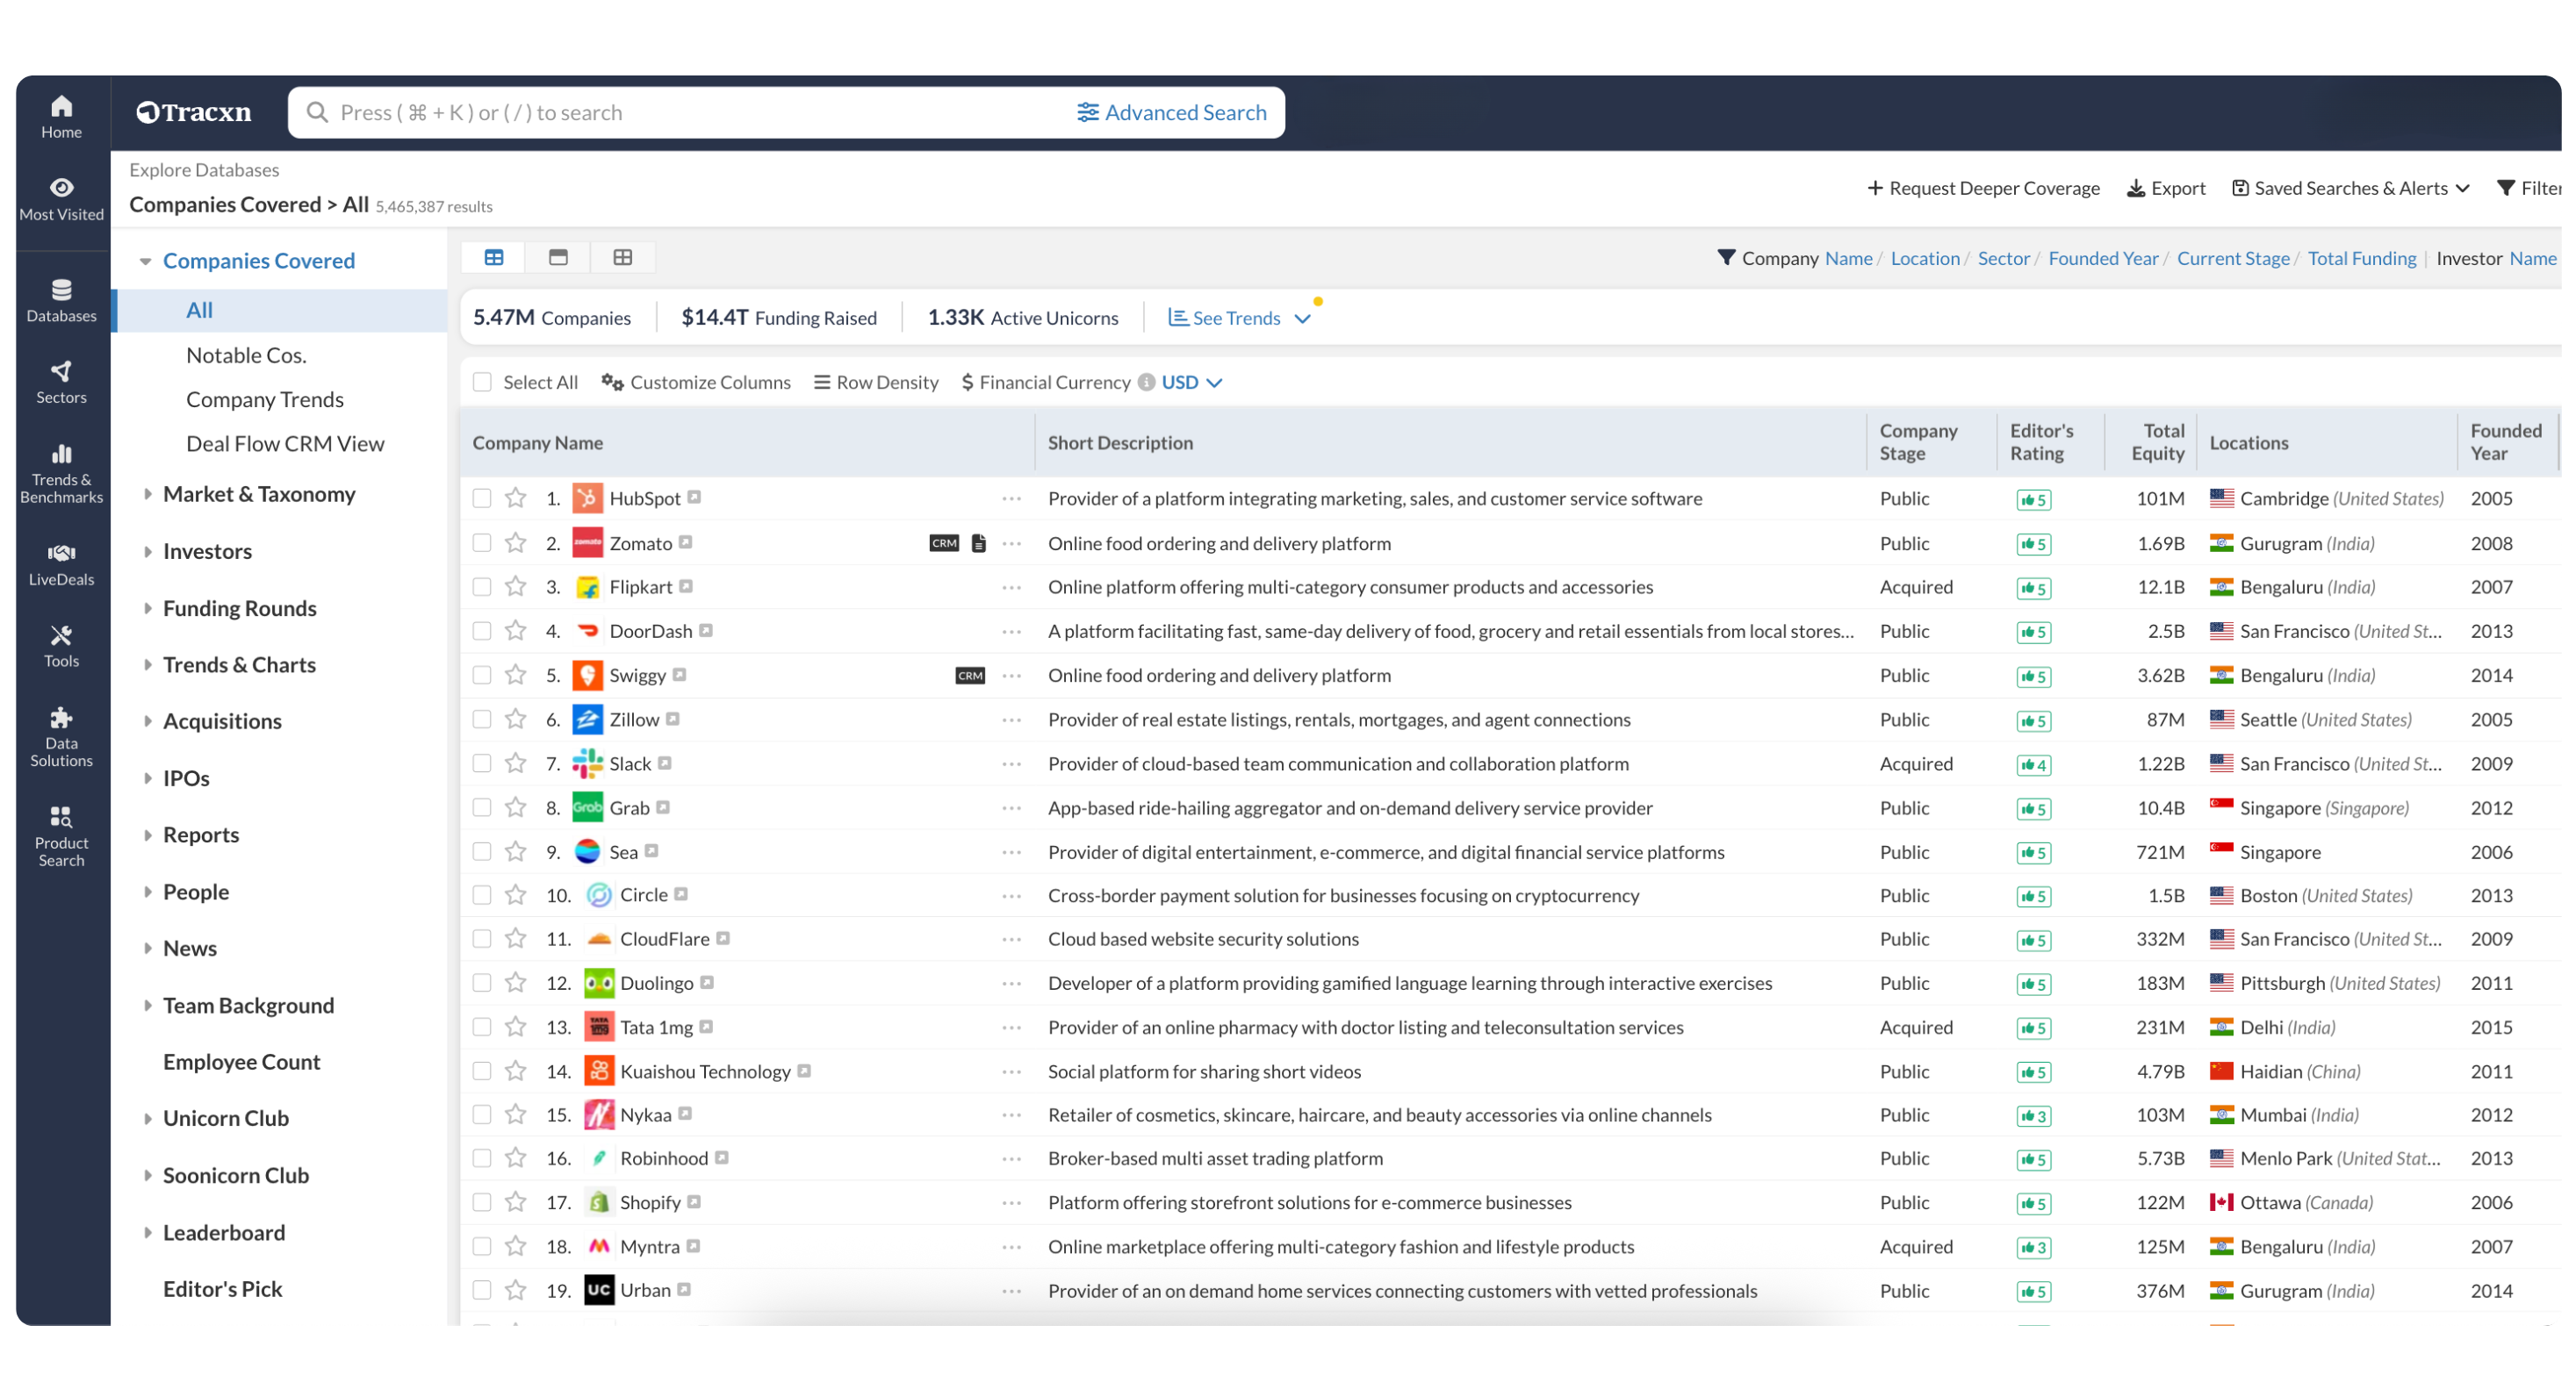Open the Tools panel from sidebar

(61, 645)
